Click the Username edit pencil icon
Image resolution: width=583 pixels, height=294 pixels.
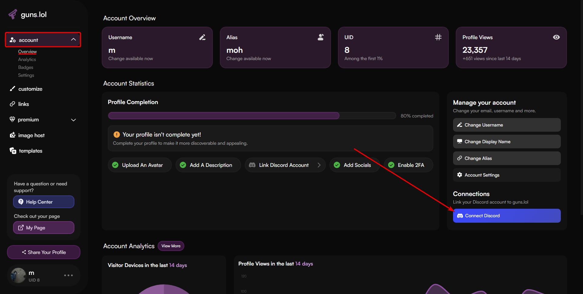point(202,37)
